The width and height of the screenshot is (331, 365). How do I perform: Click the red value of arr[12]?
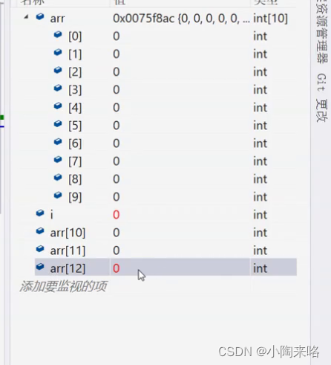pos(117,268)
